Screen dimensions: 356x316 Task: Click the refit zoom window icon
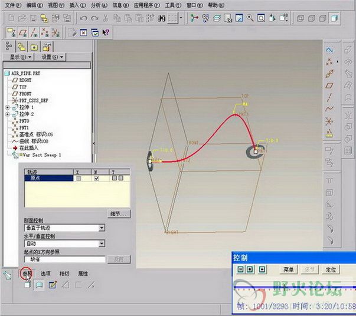(x=261, y=18)
